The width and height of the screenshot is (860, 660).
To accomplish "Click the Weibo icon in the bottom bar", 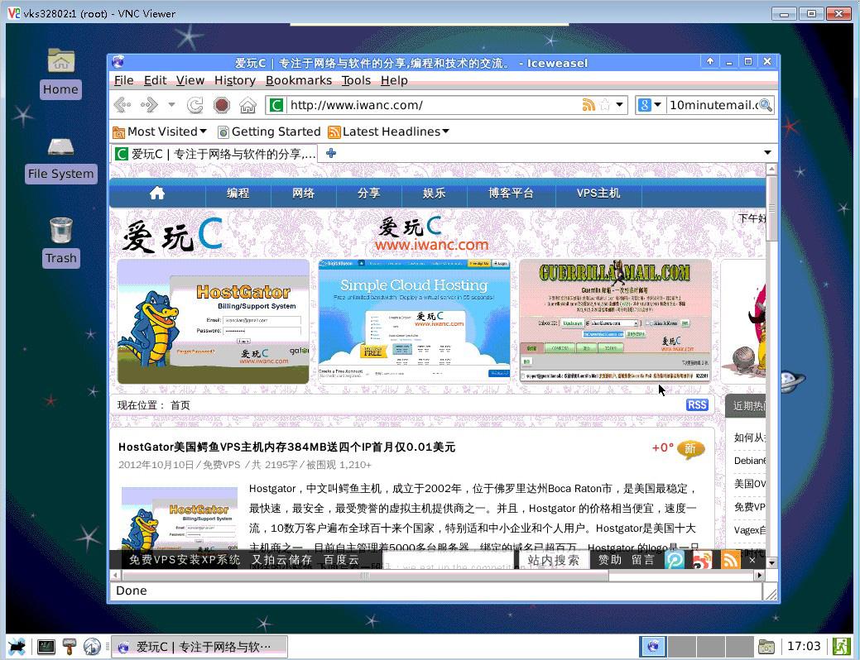I will (702, 560).
